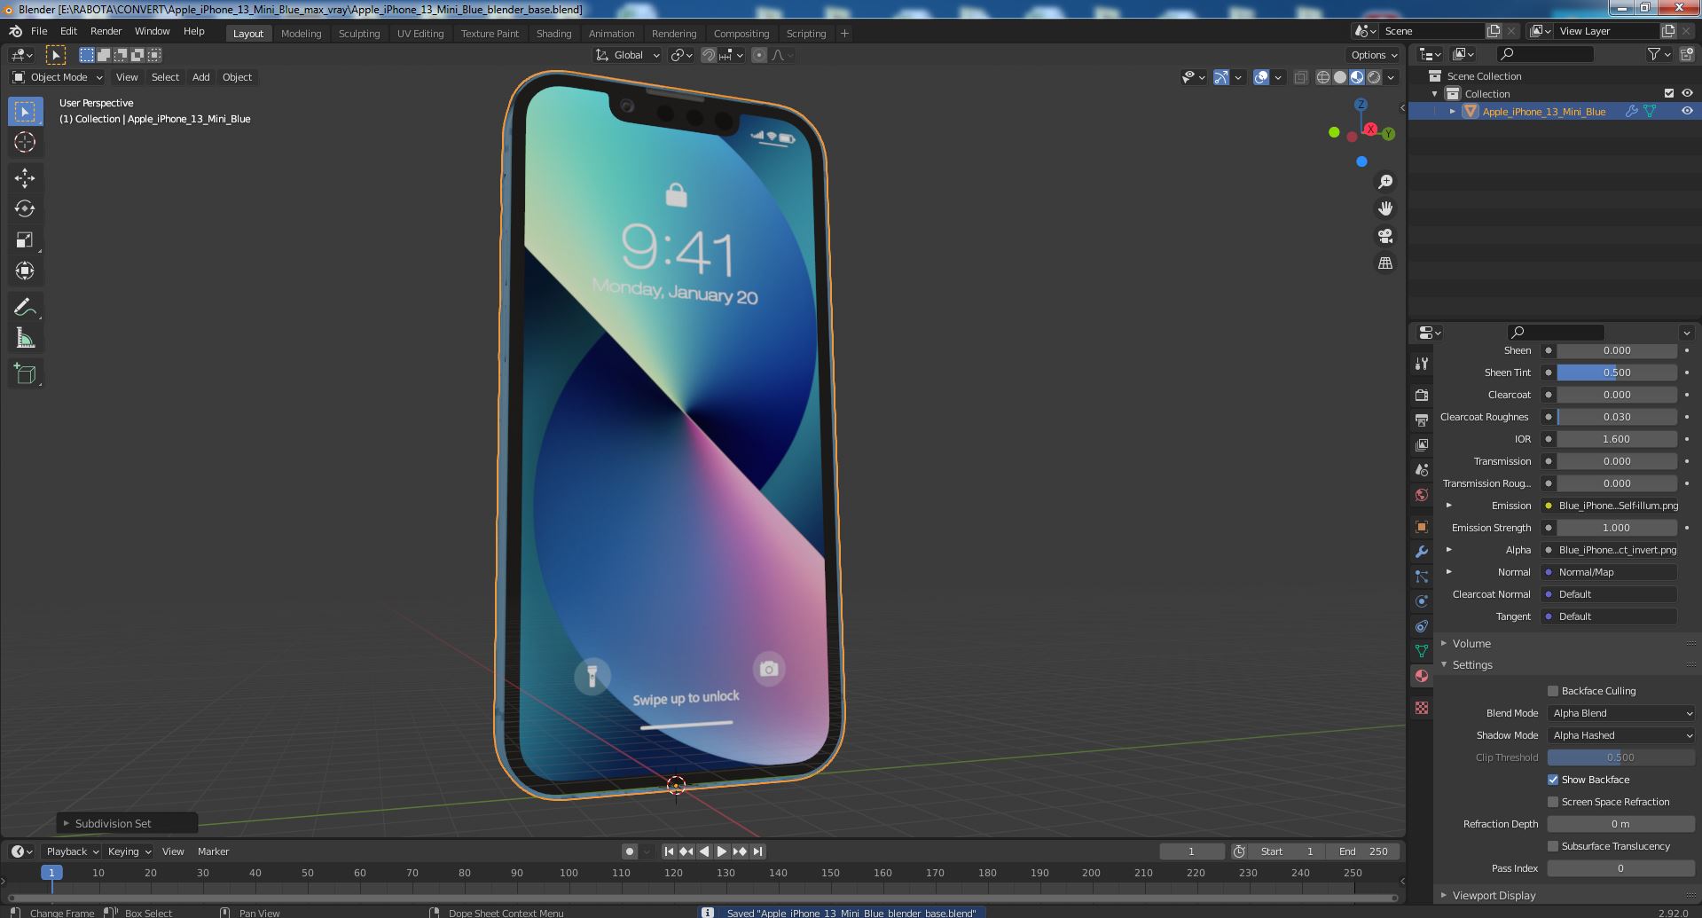1702x918 pixels.
Task: Switch to rendered viewport shading
Action: click(1374, 77)
